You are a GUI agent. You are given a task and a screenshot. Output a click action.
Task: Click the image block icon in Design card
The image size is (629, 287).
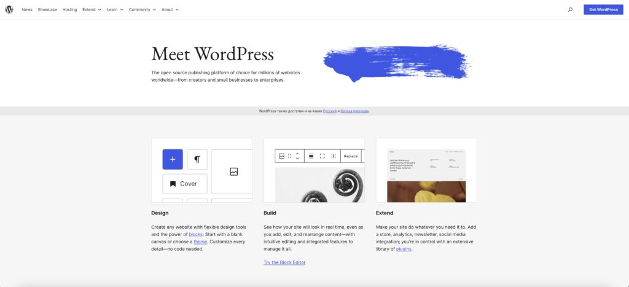click(234, 172)
